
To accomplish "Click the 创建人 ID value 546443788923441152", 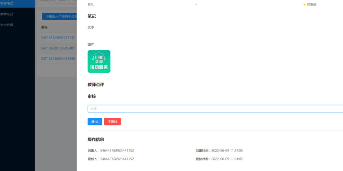I will tap(117, 150).
